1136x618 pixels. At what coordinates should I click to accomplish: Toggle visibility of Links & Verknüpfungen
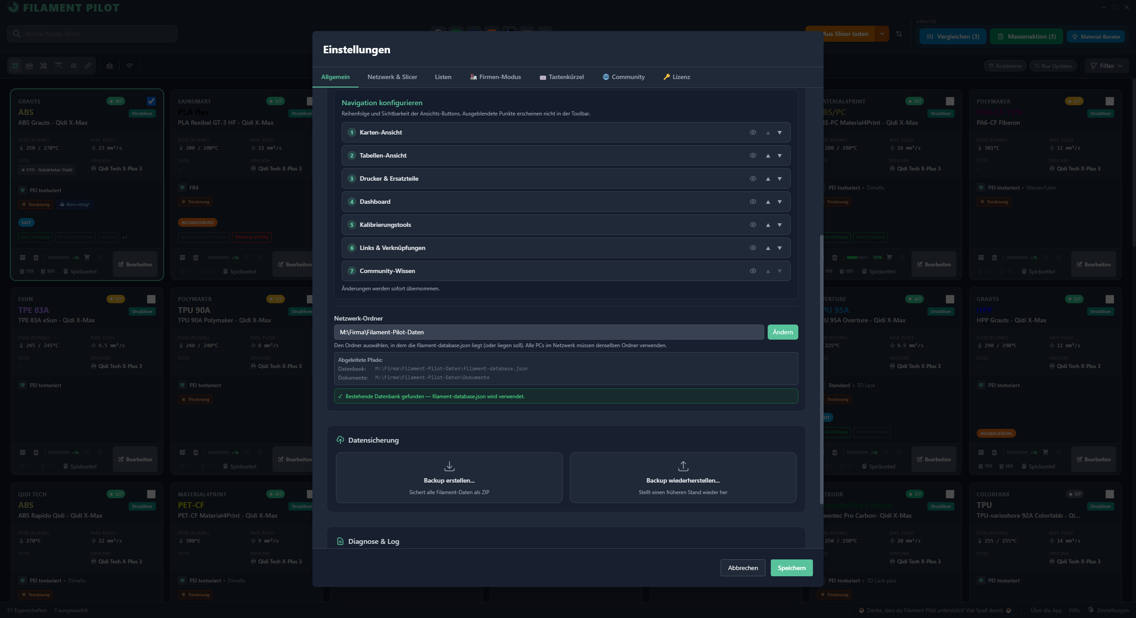[753, 248]
